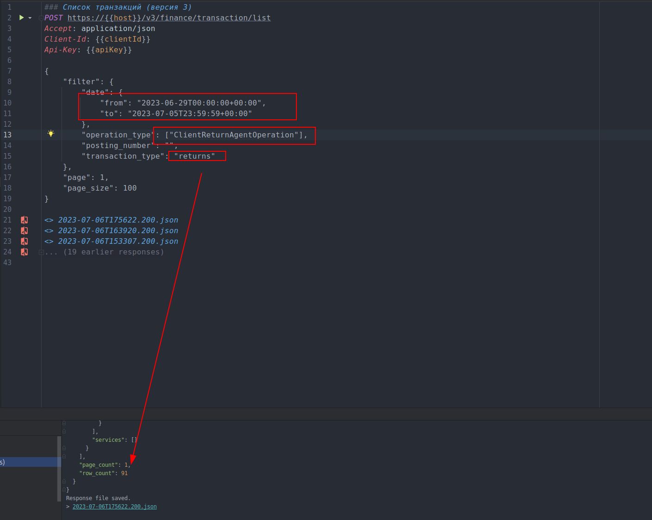Click the Accept header name
The image size is (652, 520).
(58, 28)
